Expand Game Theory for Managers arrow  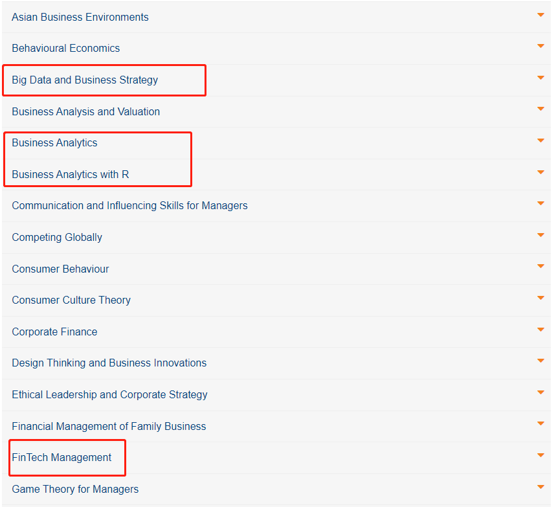[x=540, y=487]
